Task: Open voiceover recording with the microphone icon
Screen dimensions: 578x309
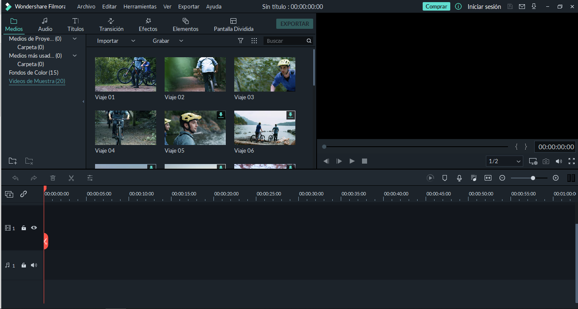Action: click(x=459, y=178)
